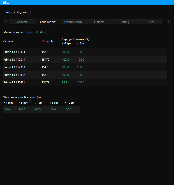Click the mean reprojection error value 0.0485

tap(41, 32)
